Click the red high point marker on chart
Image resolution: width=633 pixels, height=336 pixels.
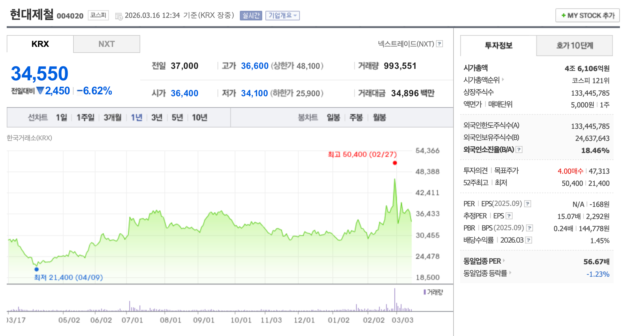pyautogui.click(x=395, y=163)
